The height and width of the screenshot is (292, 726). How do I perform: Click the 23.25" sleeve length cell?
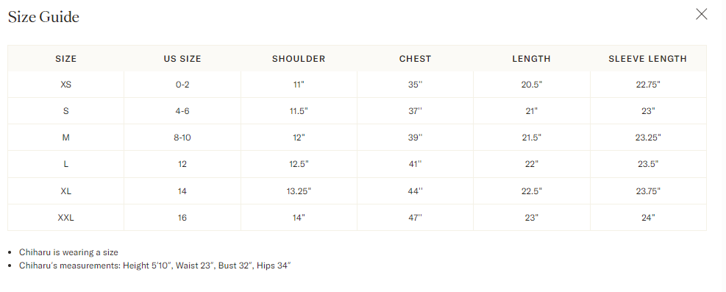[x=648, y=138]
